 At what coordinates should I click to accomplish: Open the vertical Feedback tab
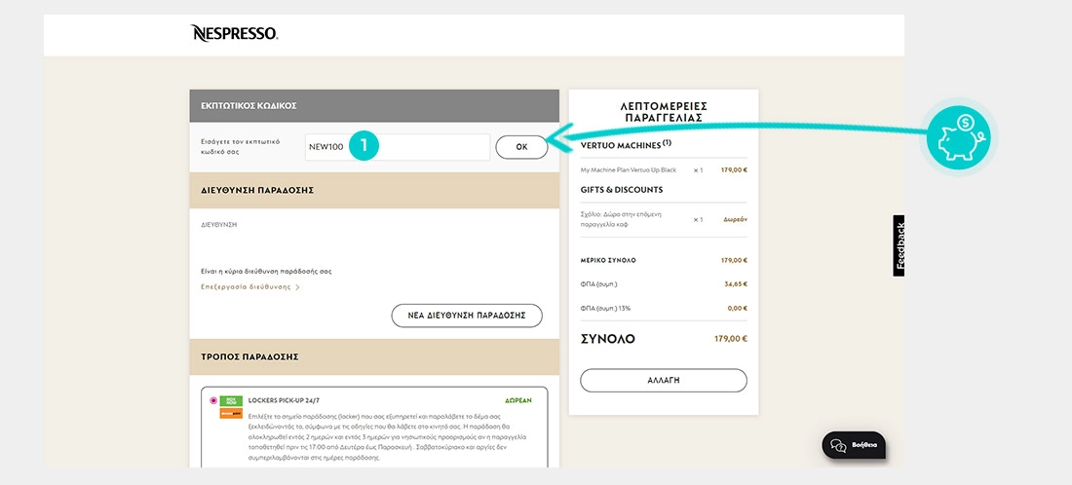click(900, 245)
